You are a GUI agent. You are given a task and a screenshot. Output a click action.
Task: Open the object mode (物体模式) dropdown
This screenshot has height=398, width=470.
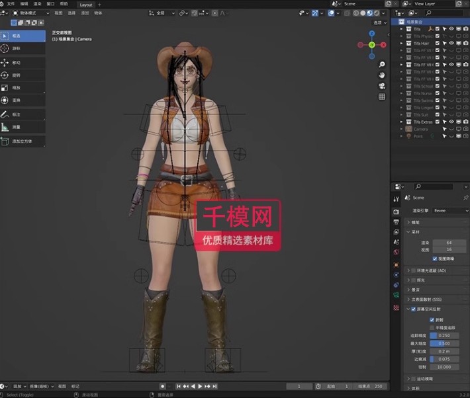30,13
